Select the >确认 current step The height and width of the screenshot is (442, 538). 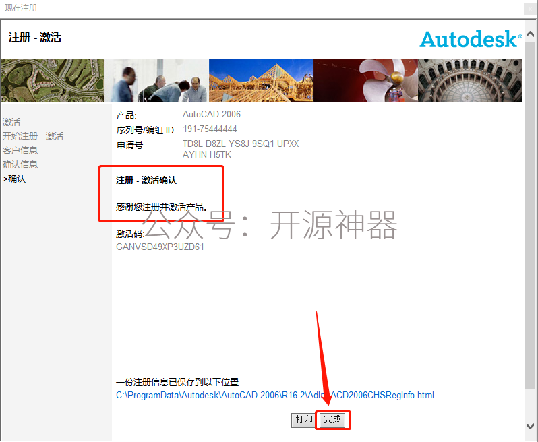pos(14,179)
